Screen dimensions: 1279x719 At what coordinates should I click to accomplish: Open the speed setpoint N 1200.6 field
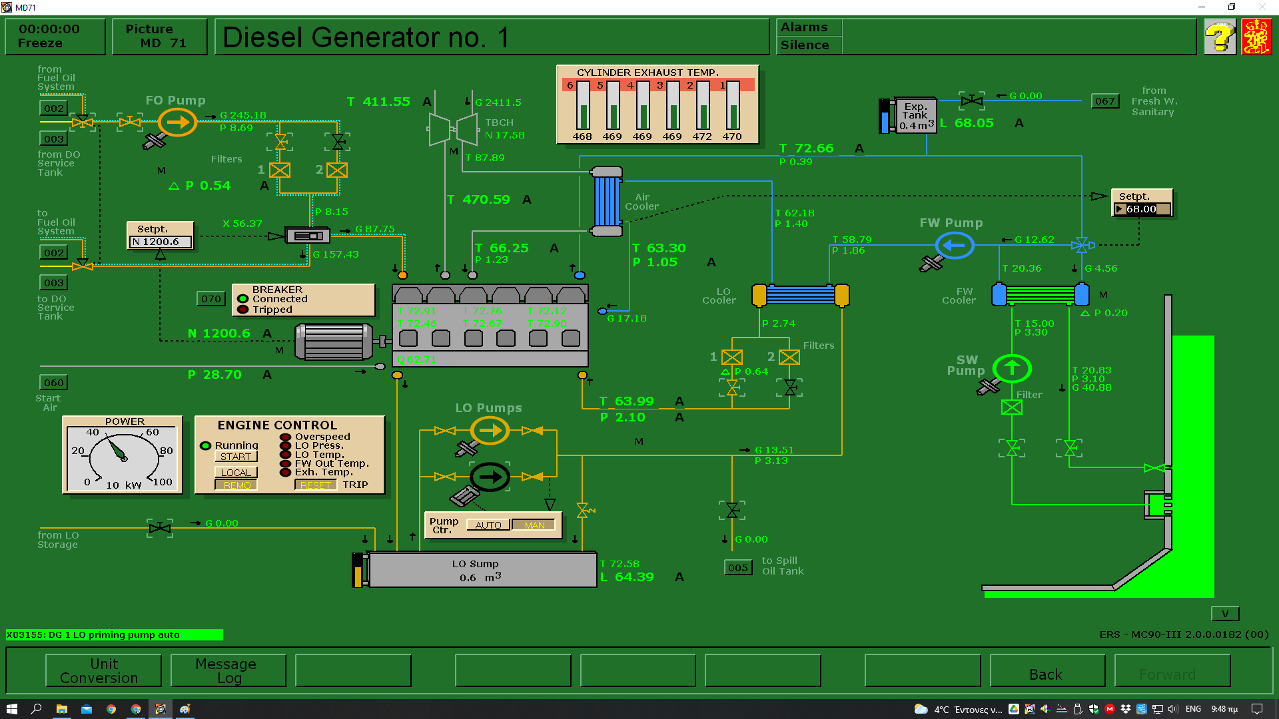tap(161, 242)
